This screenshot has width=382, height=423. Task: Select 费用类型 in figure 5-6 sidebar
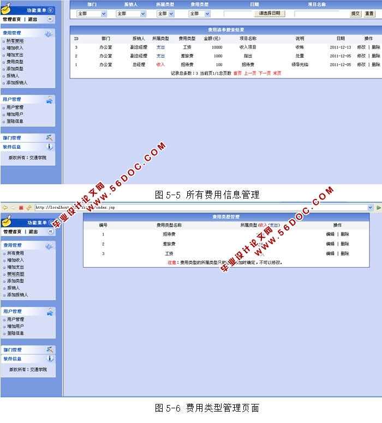(15, 274)
